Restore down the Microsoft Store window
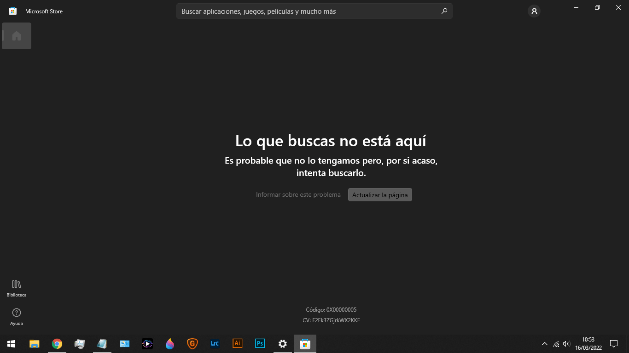Screen dimensions: 629x353 pos(597,7)
